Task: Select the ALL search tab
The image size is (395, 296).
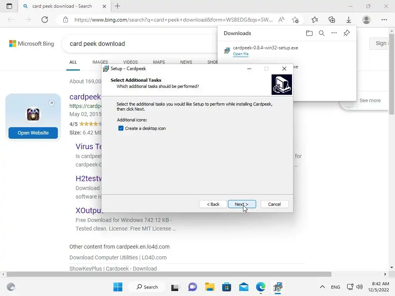Action: (x=73, y=62)
